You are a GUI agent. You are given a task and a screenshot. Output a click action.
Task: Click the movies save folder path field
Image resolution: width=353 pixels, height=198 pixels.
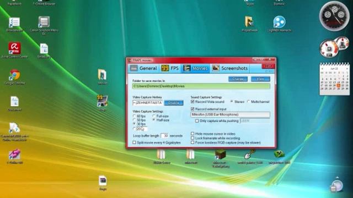tap(201, 86)
